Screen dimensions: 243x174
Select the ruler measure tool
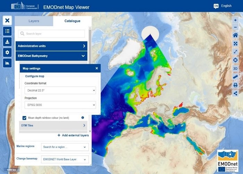point(235,77)
